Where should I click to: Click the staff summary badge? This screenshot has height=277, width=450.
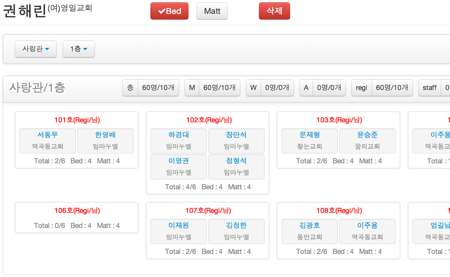434,88
